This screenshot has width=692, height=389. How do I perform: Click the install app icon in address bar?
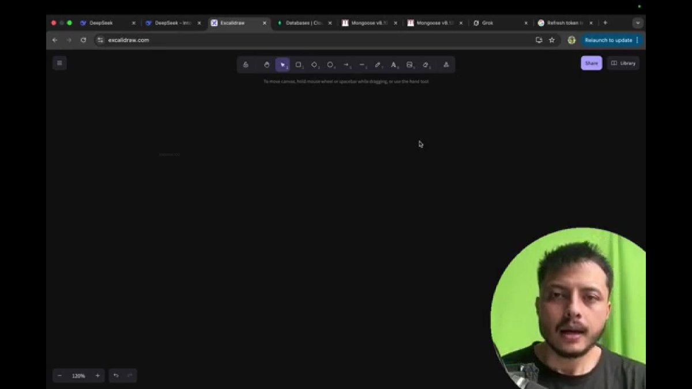coord(539,40)
